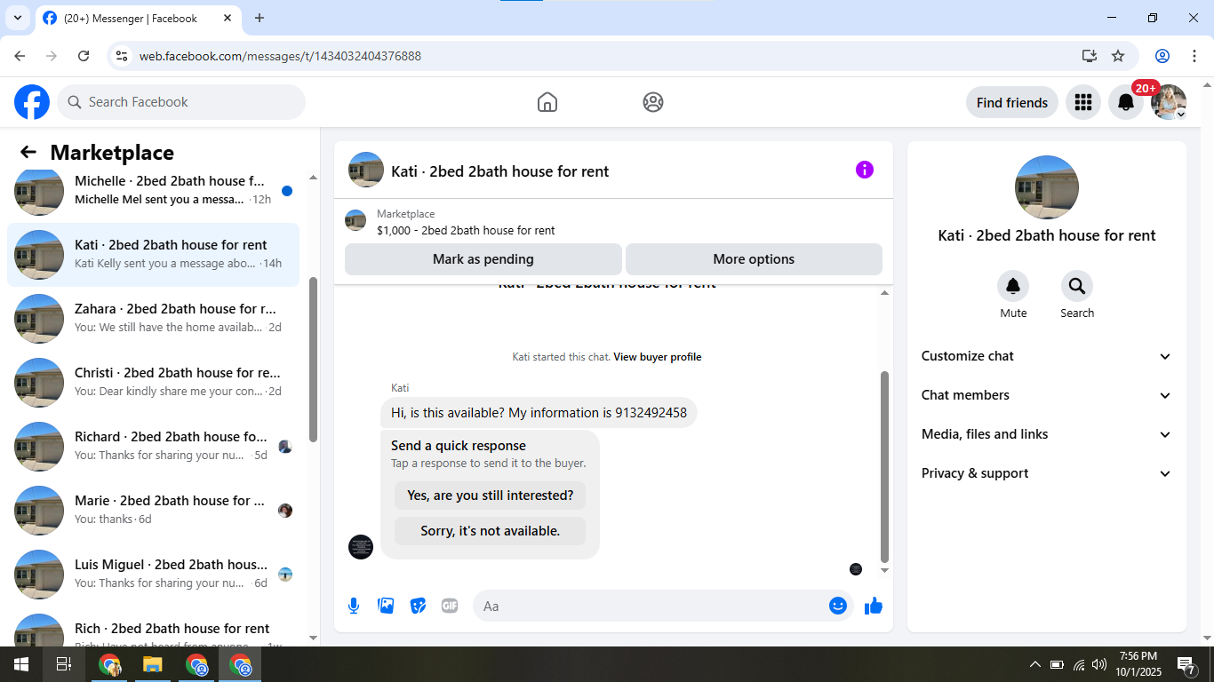Open the emoji picker in message box
1214x682 pixels.
(838, 606)
